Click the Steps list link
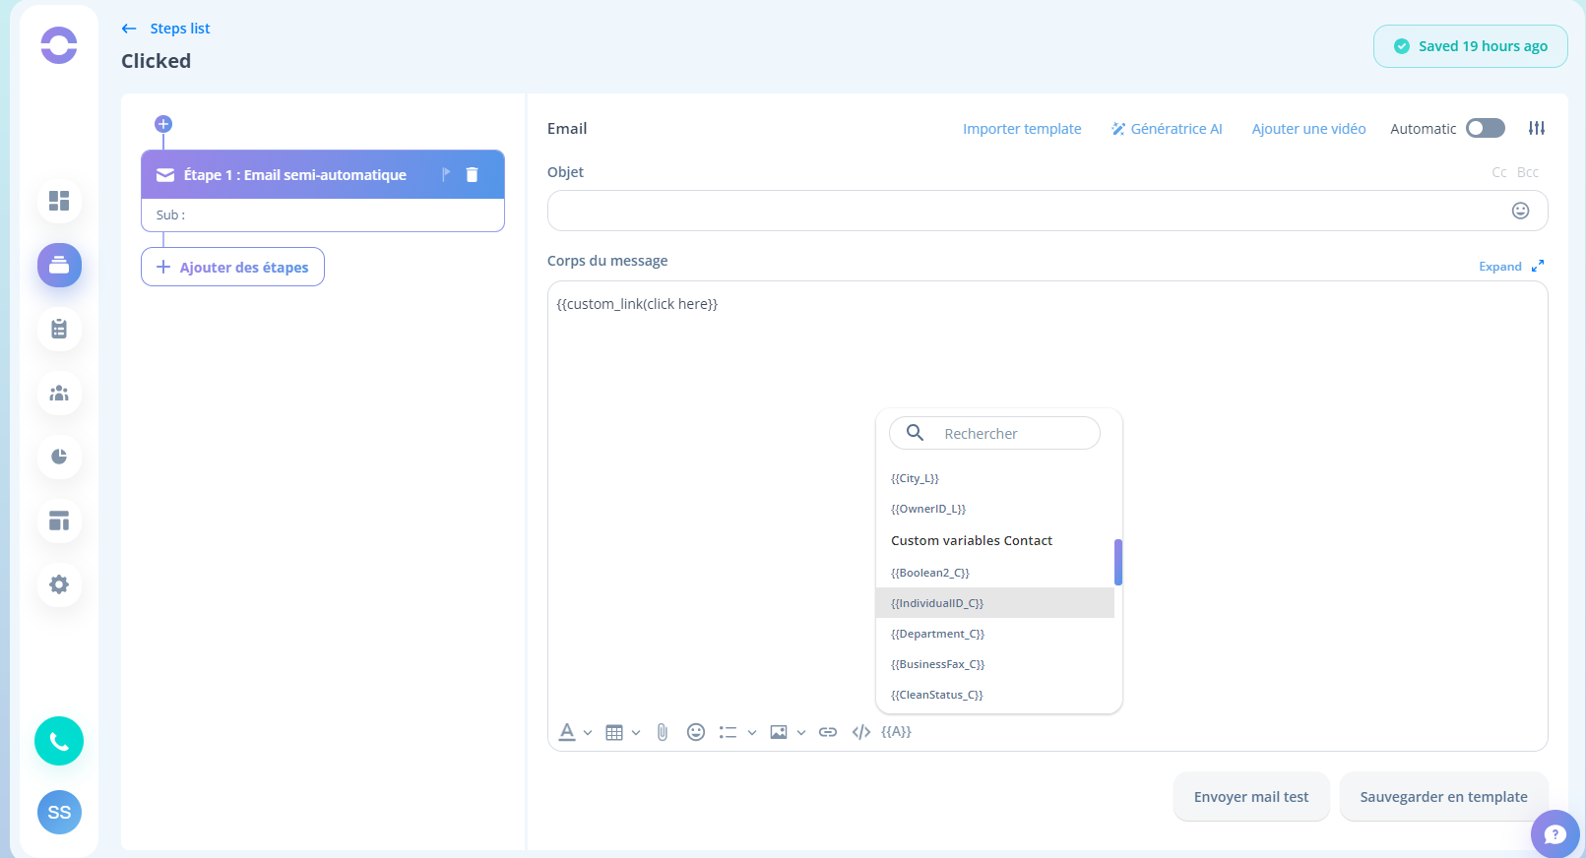 (x=180, y=29)
